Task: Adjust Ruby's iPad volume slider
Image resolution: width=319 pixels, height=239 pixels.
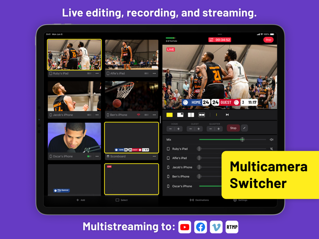Action: [x=232, y=149]
